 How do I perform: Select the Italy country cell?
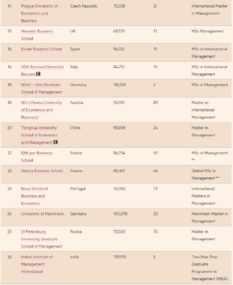click(74, 67)
